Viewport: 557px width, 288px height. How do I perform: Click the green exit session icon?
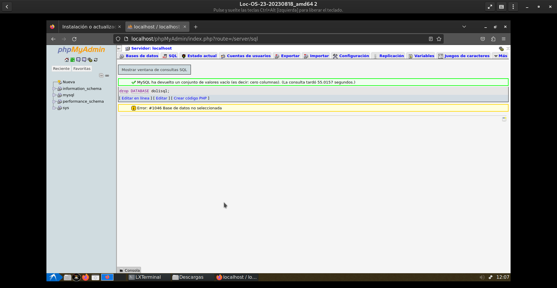click(x=73, y=60)
